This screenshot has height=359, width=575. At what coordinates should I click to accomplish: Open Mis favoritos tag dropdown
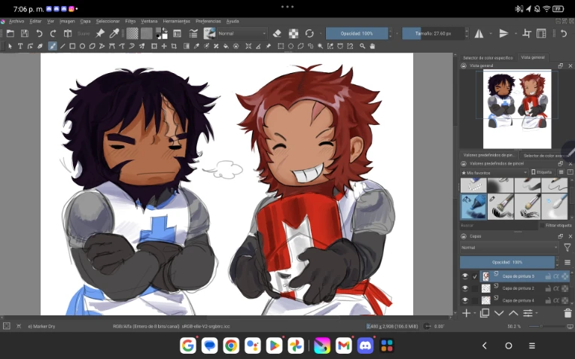[x=494, y=172]
